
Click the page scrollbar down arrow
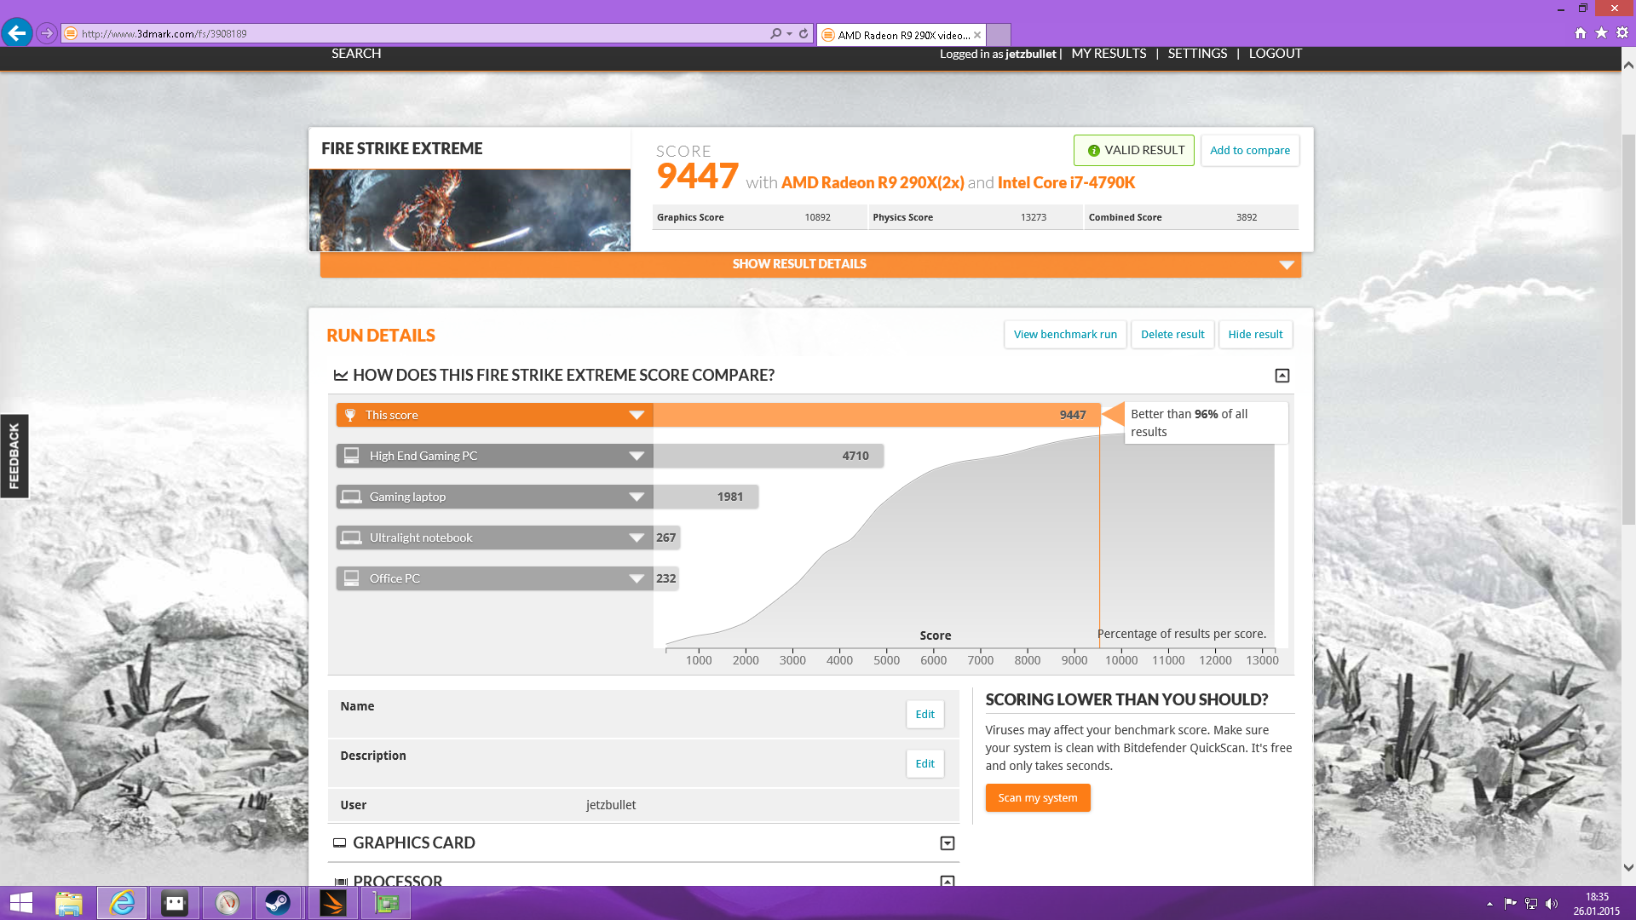tap(1628, 867)
